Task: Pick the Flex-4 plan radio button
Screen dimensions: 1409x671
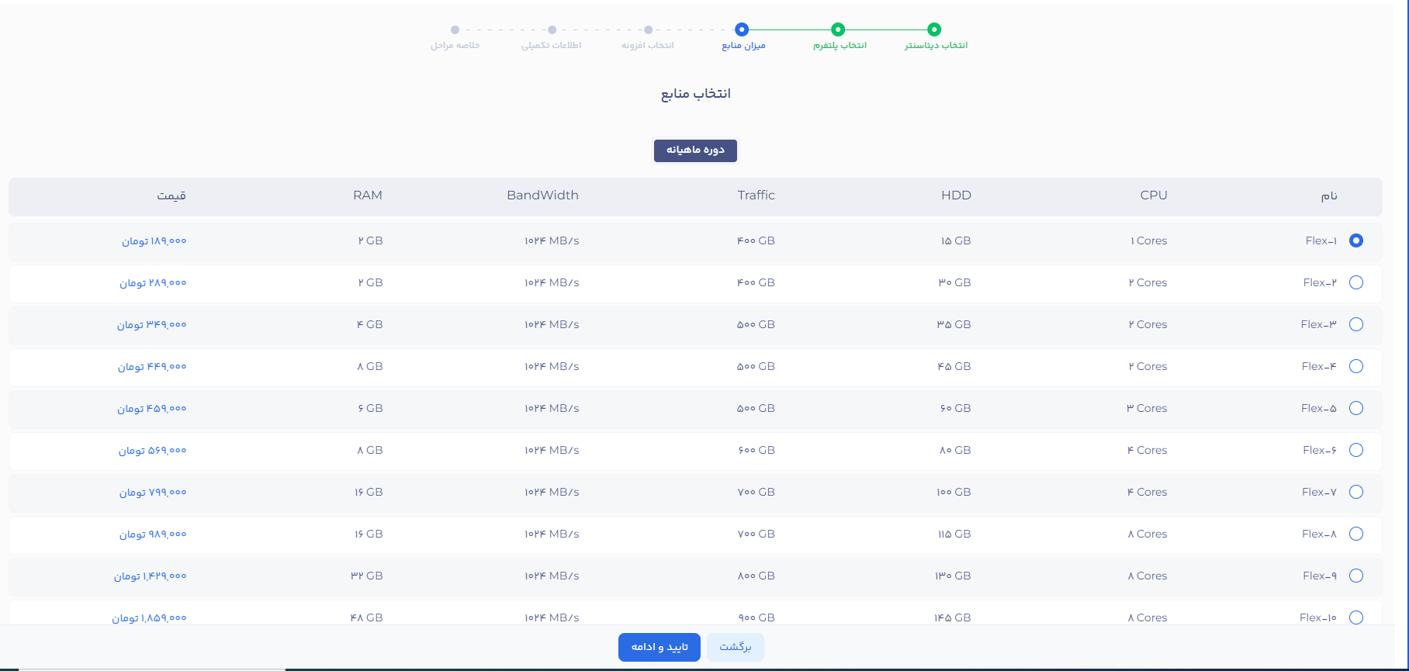Action: coord(1355,366)
